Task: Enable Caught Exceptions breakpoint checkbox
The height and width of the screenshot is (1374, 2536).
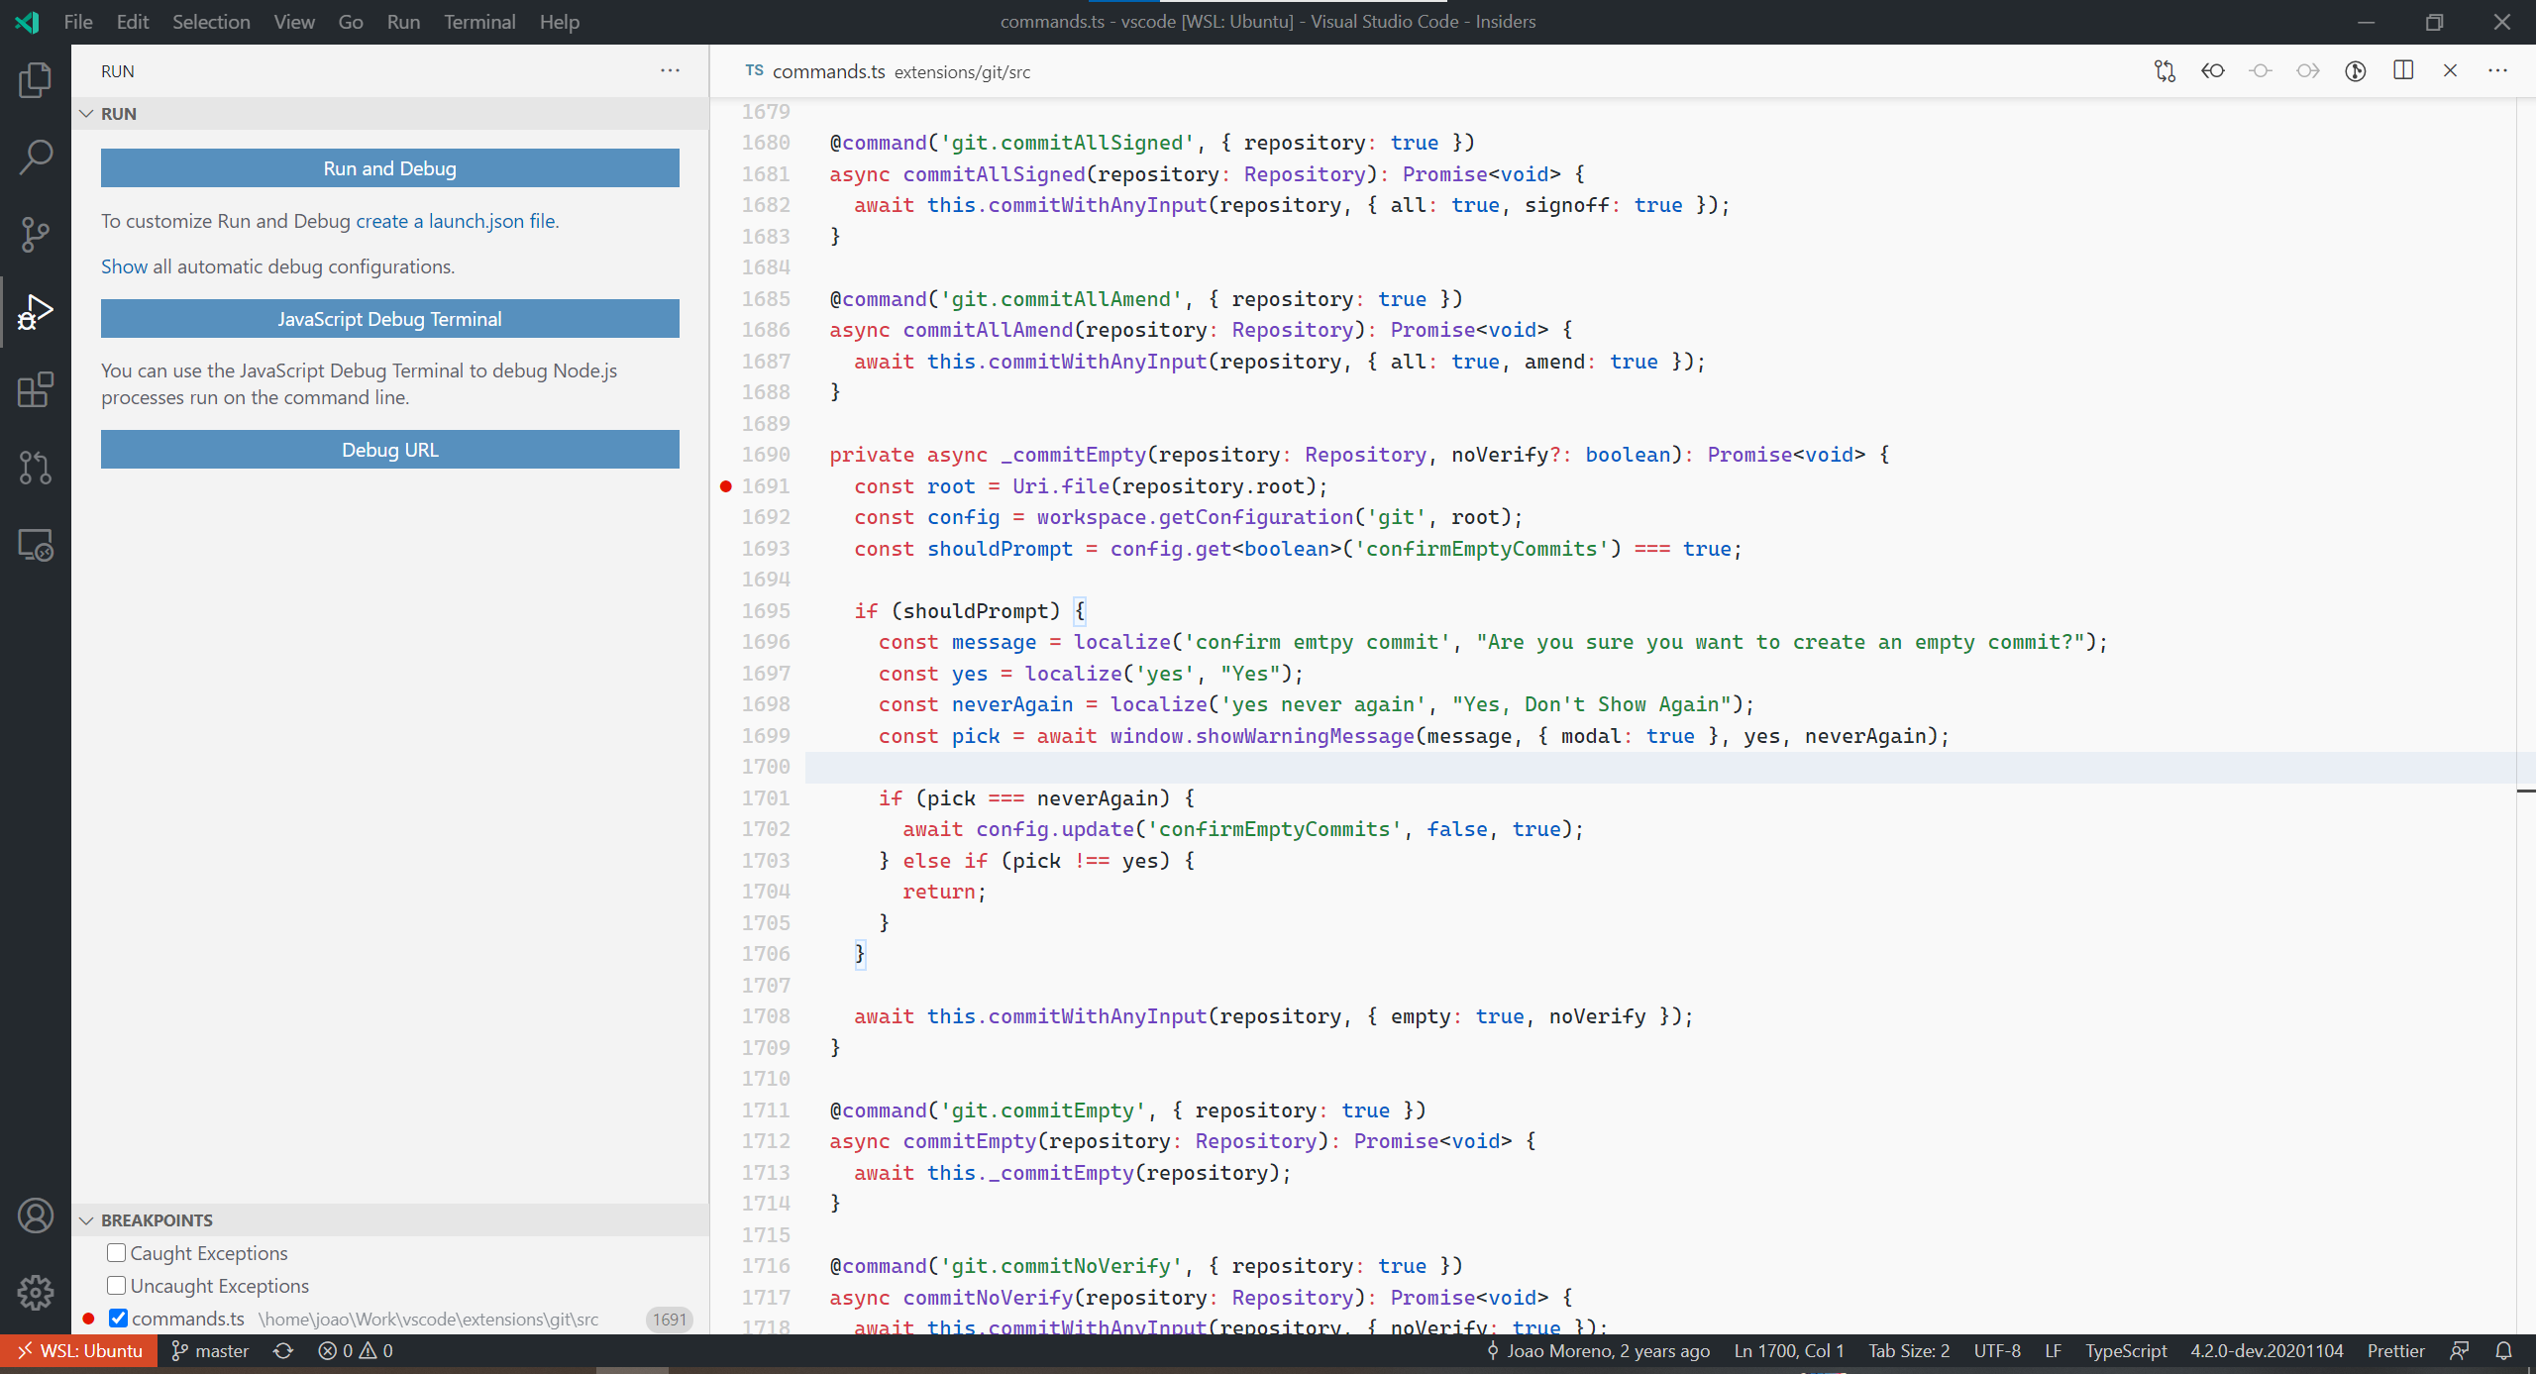Action: pos(116,1253)
